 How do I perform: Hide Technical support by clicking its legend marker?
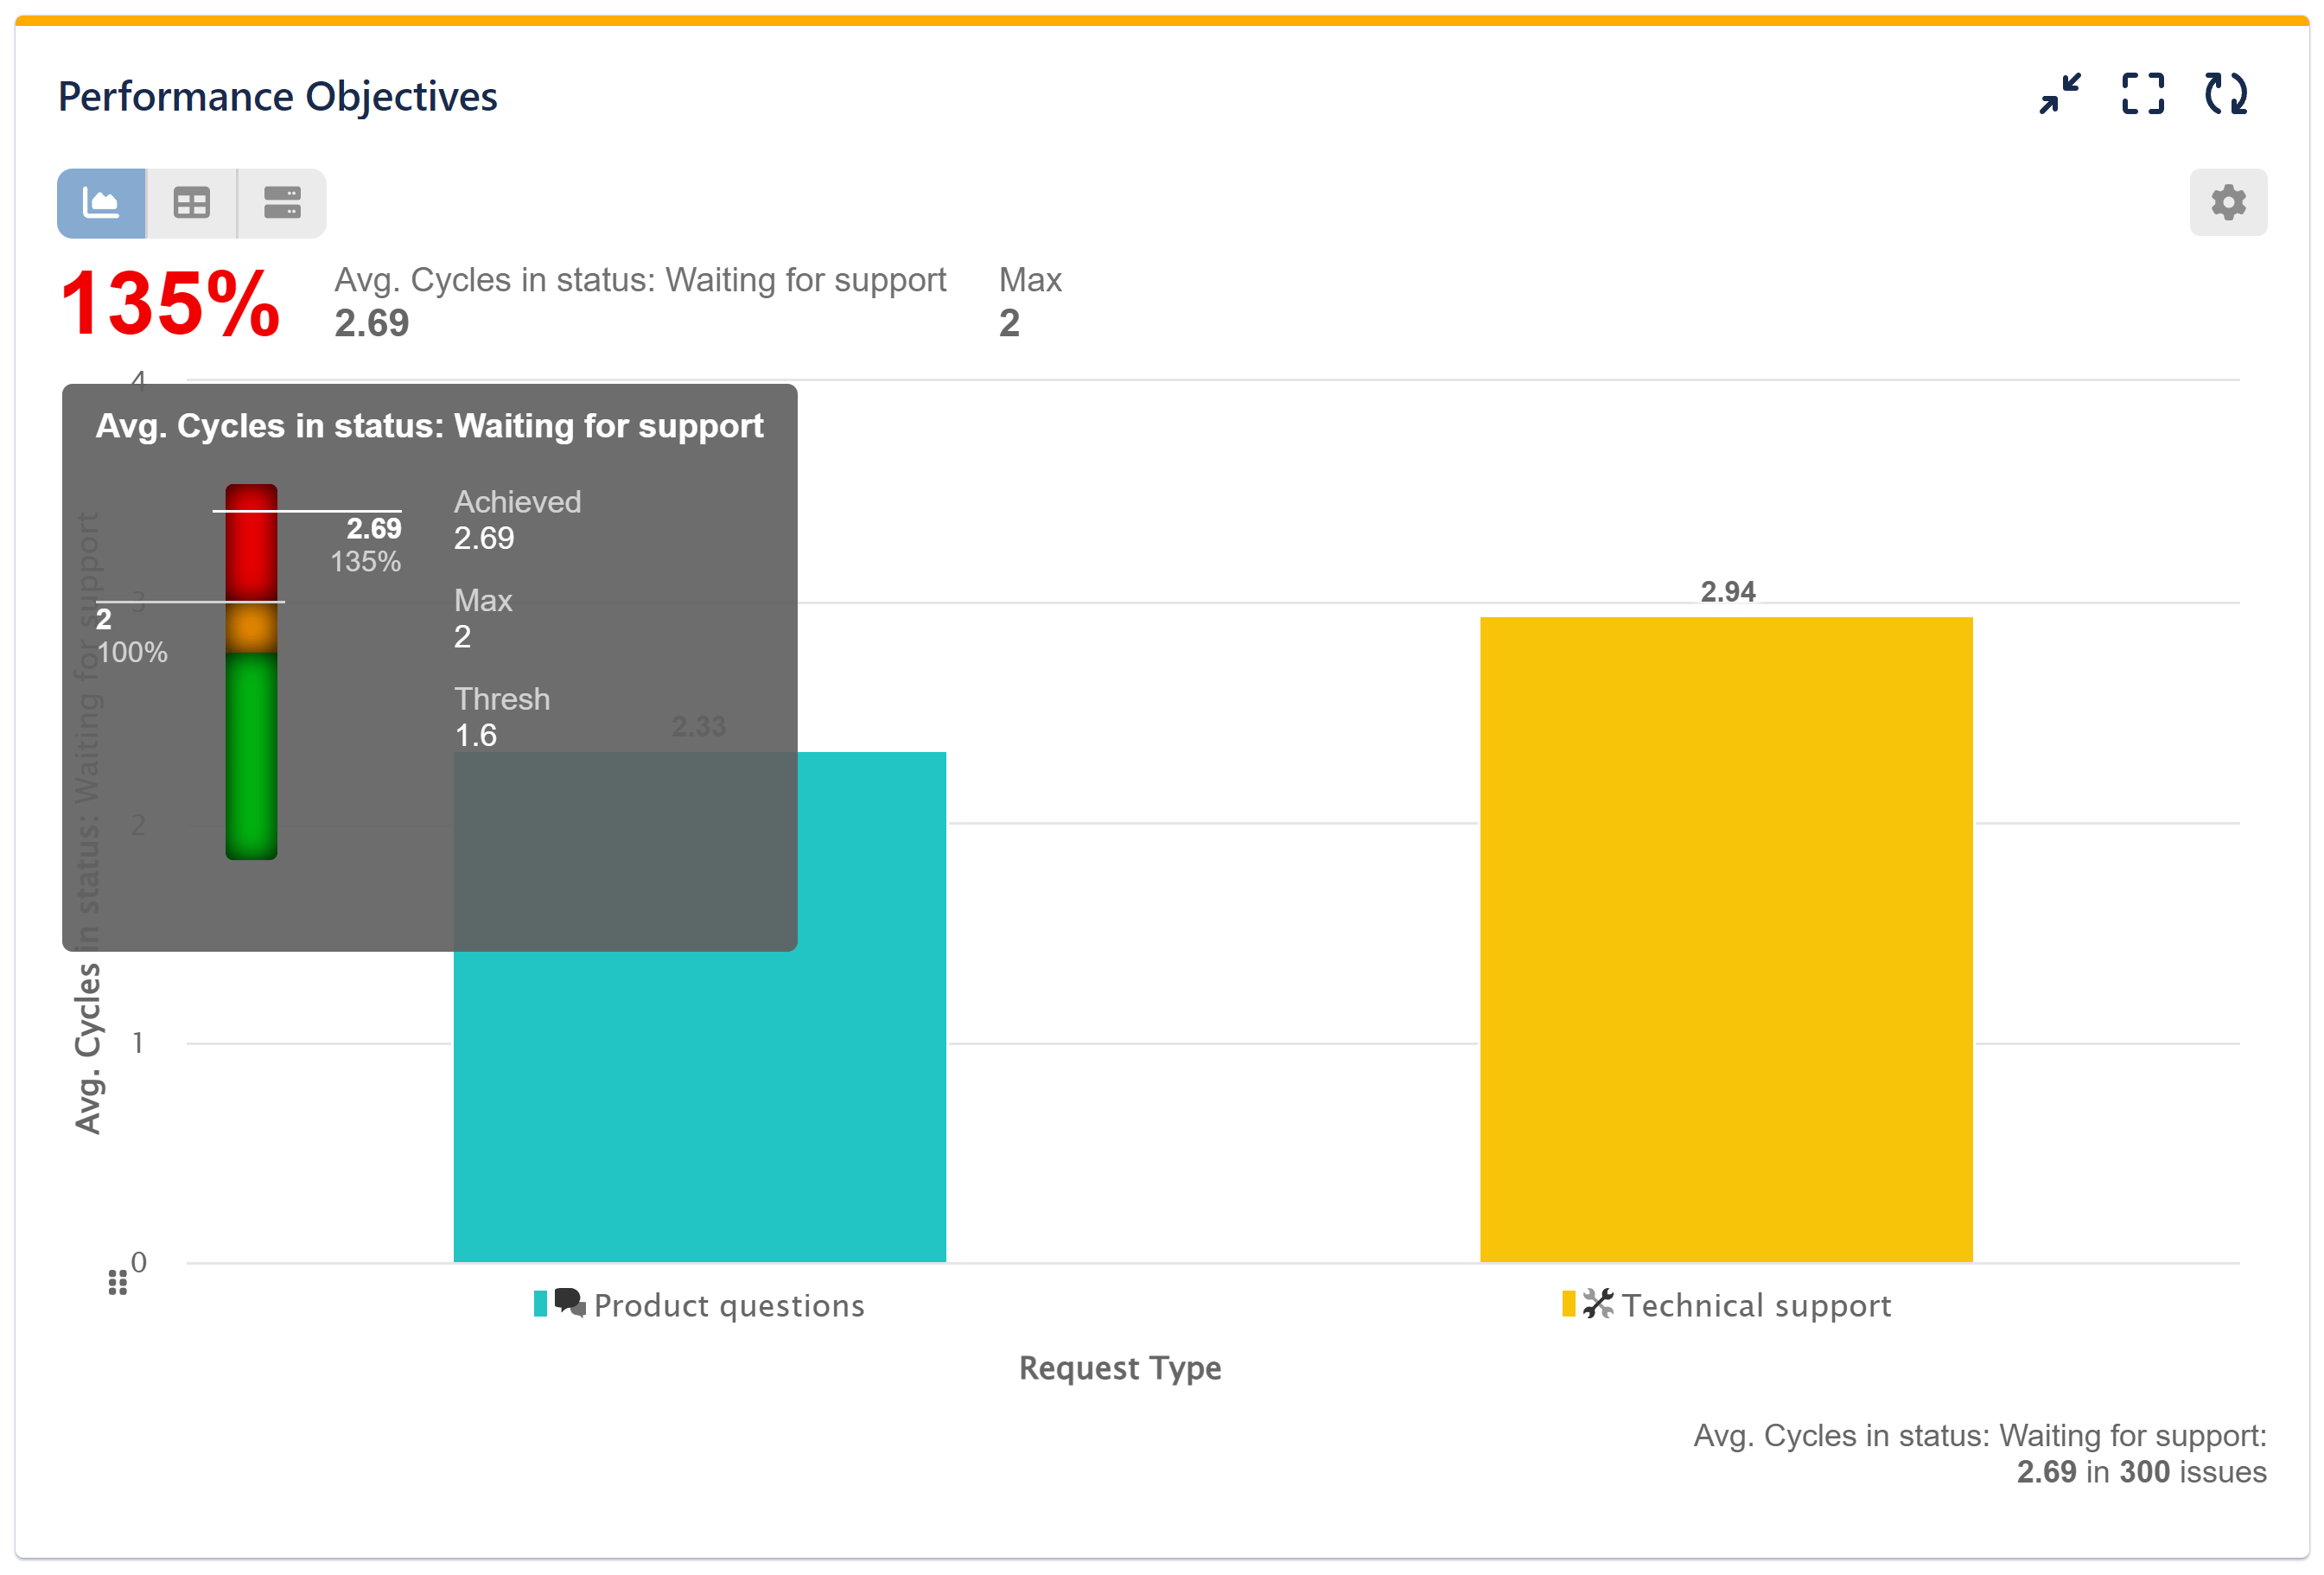[x=1568, y=1303]
